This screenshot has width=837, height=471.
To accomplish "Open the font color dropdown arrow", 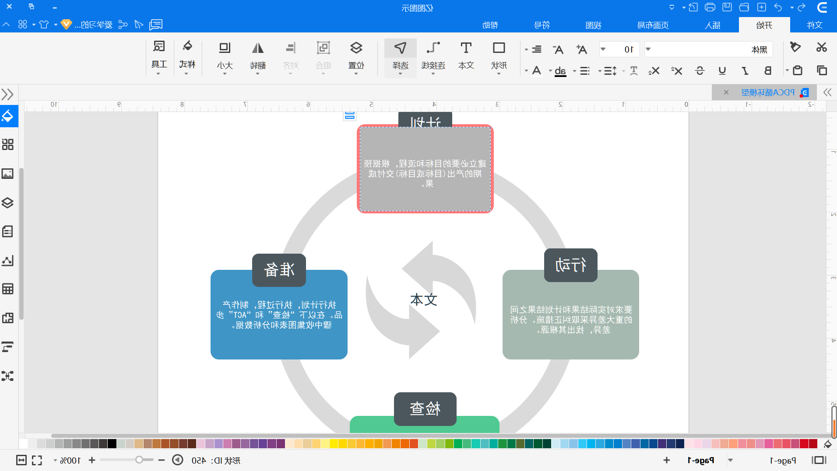I will tap(526, 71).
